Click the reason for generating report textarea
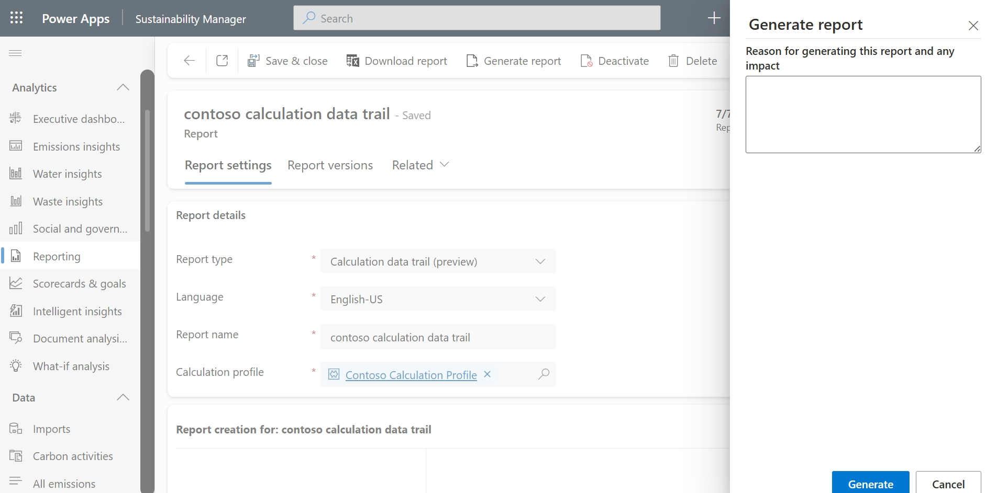 (863, 114)
